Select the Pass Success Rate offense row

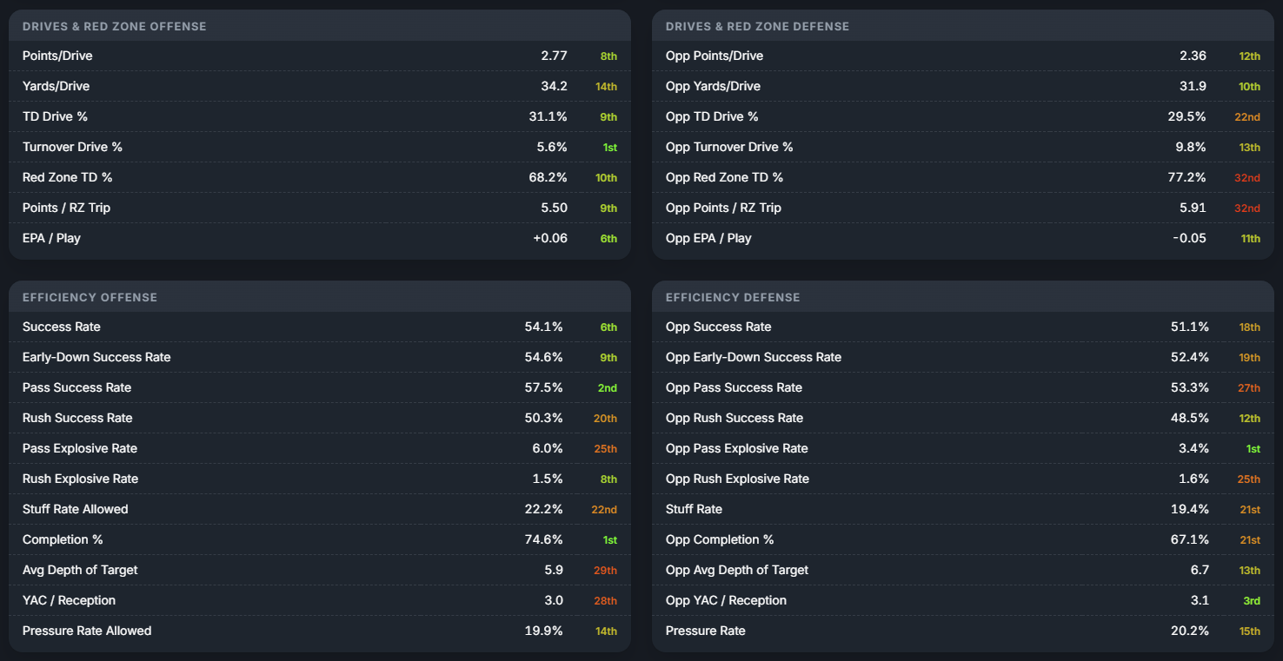click(x=320, y=387)
